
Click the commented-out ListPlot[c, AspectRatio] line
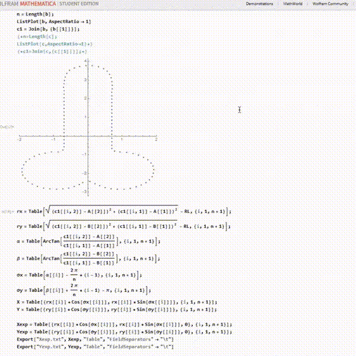point(58,44)
